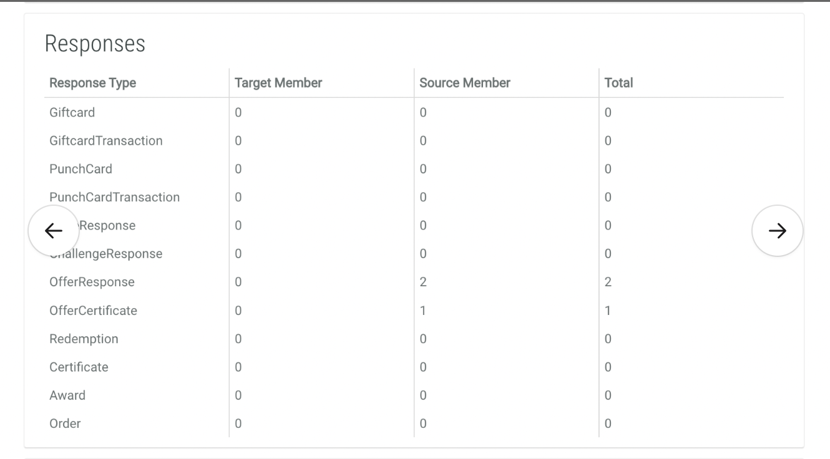Click the Responses section heading

[x=95, y=44]
